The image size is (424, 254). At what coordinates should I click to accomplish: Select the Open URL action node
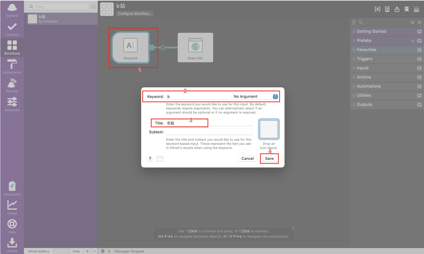coord(195,48)
